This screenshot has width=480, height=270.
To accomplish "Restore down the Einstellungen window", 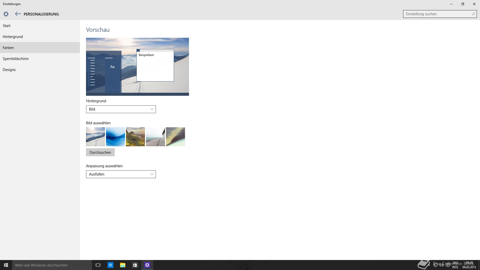I will tap(463, 4).
